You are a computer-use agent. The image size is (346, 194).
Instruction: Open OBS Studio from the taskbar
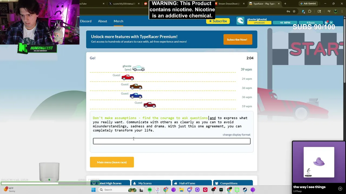(213, 190)
